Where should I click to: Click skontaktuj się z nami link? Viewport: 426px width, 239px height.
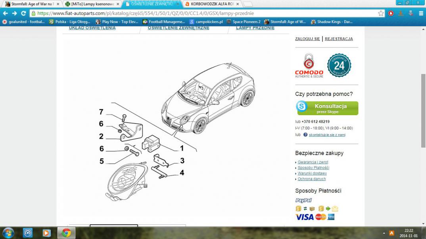(x=327, y=135)
